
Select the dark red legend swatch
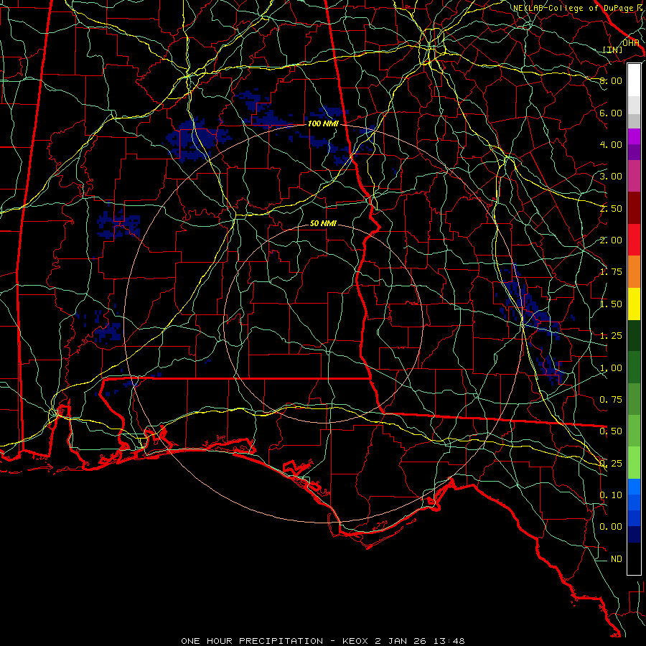[634, 208]
